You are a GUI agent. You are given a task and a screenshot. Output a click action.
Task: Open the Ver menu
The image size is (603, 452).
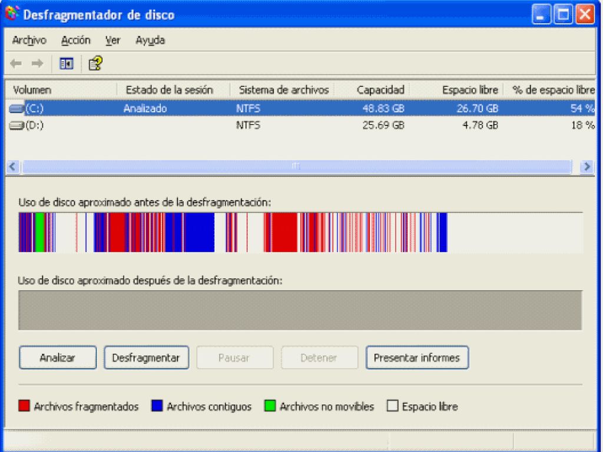pyautogui.click(x=112, y=40)
